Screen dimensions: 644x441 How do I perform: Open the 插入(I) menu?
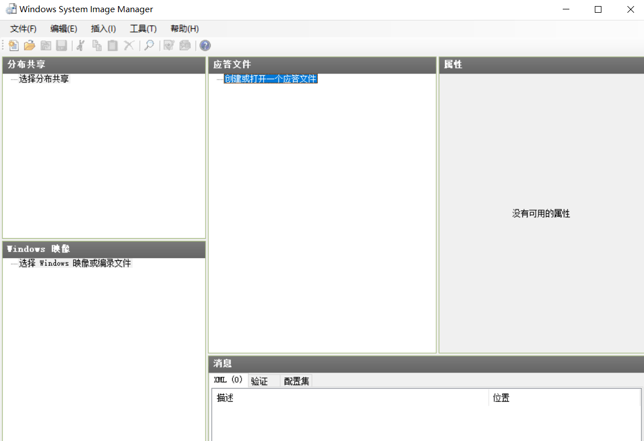pos(103,29)
